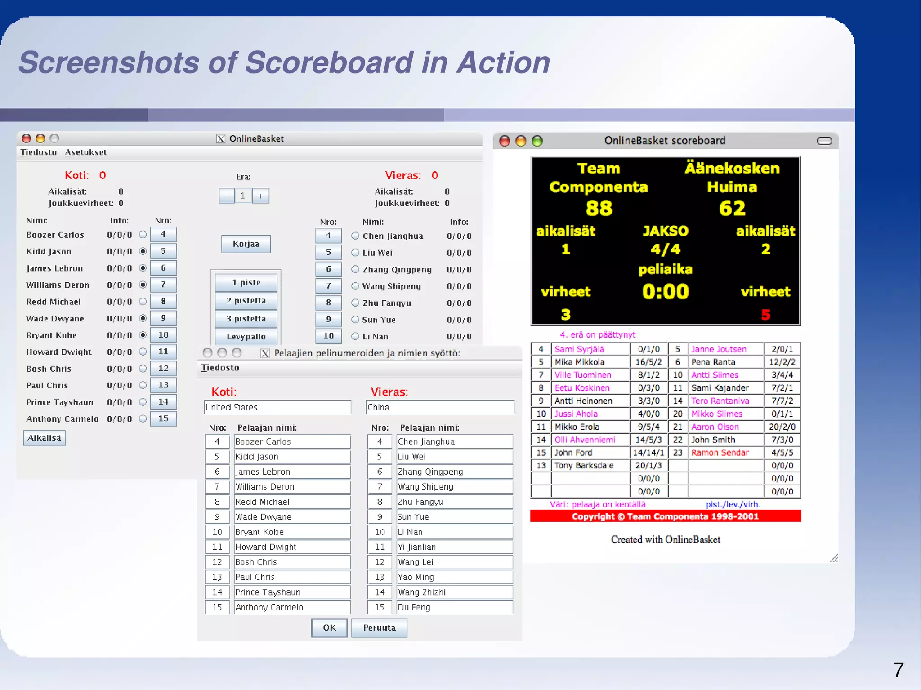Select Liu Wei radio button

tap(355, 252)
